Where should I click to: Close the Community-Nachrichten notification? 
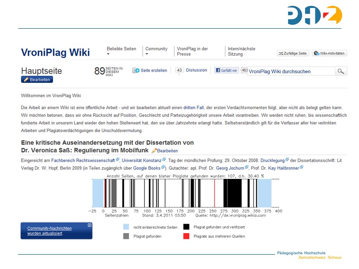89,225
